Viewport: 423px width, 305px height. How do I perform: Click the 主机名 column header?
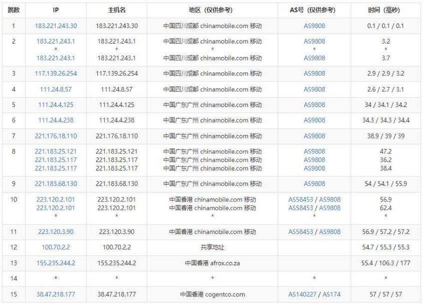117,10
